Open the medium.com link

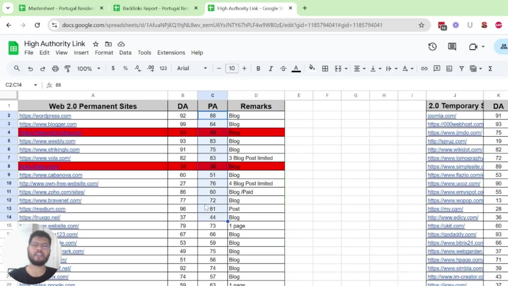pos(43,209)
